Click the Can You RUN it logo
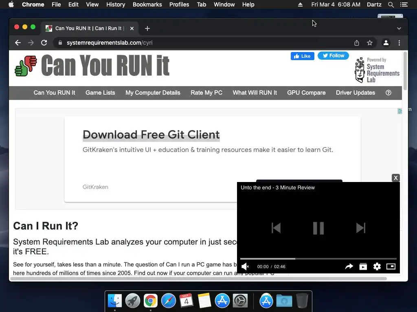417x312 pixels. pyautogui.click(x=92, y=65)
